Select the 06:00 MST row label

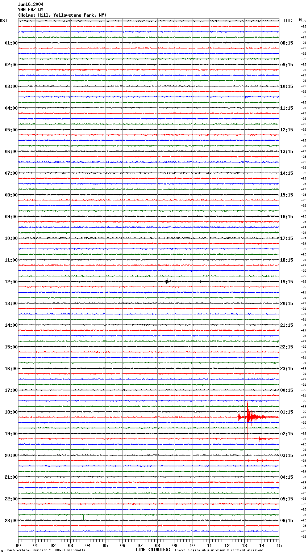coord(11,152)
